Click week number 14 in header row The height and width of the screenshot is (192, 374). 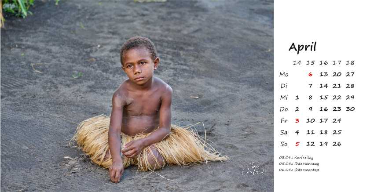(x=297, y=63)
